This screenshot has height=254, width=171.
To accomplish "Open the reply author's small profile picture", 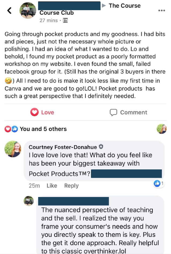I will pos(29,200).
